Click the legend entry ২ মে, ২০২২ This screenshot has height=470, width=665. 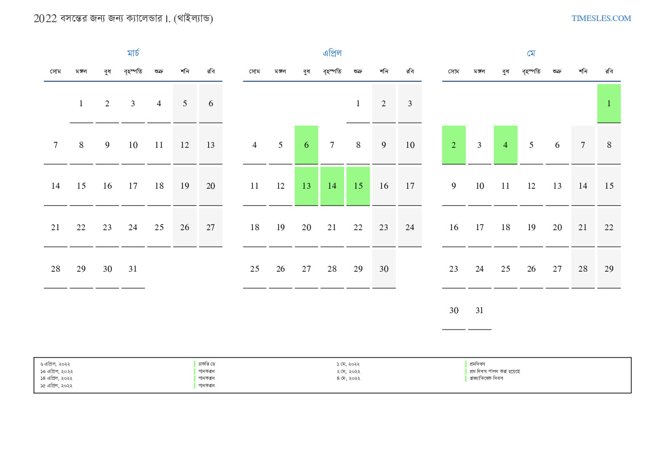(x=348, y=371)
